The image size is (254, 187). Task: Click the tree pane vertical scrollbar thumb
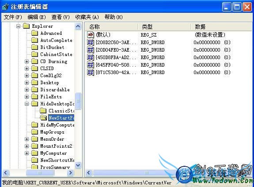coord(78,101)
